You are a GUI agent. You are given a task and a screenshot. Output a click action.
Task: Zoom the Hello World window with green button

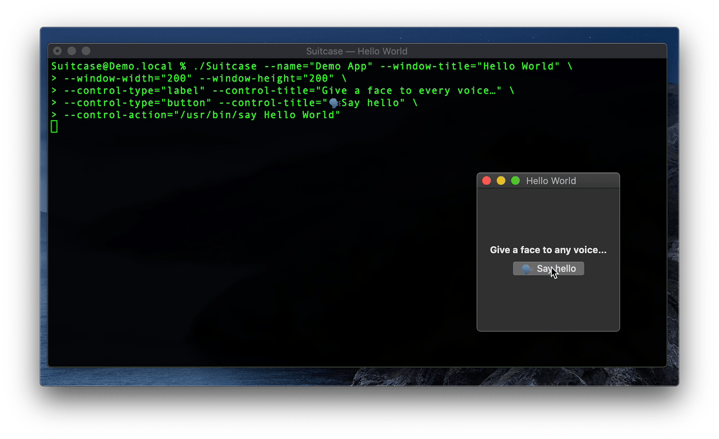click(x=515, y=181)
